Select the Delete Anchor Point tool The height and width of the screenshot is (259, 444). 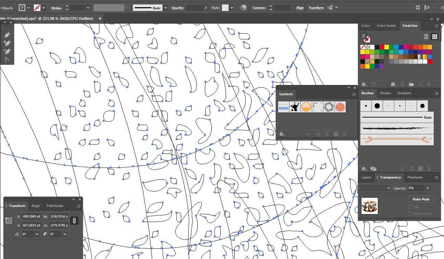[x=7, y=51]
